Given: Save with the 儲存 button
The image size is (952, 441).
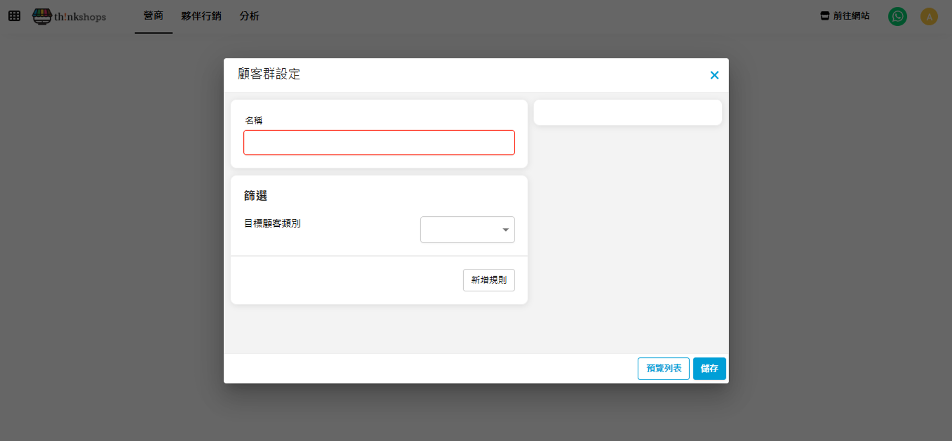Looking at the screenshot, I should 709,369.
